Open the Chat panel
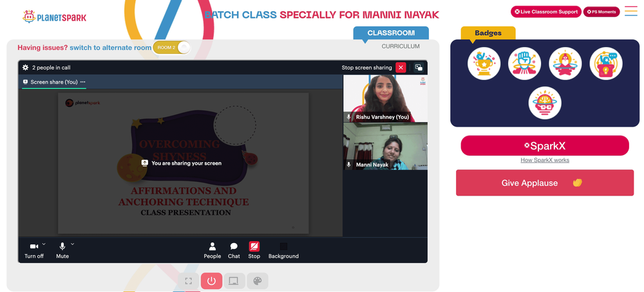Viewport: 644px width, 292px height. [234, 251]
